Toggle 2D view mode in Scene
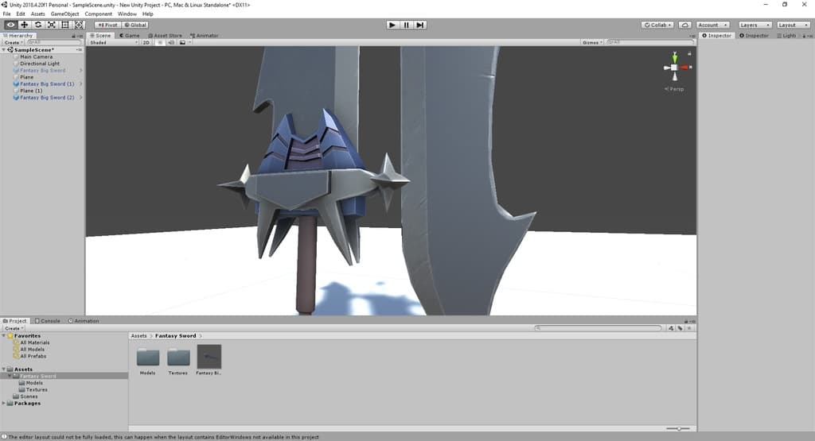The height and width of the screenshot is (441, 815). click(x=146, y=42)
